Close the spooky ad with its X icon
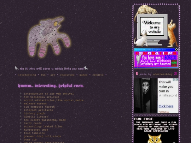Image resolution: width=191 pixels, height=143 pixels. click(x=177, y=79)
